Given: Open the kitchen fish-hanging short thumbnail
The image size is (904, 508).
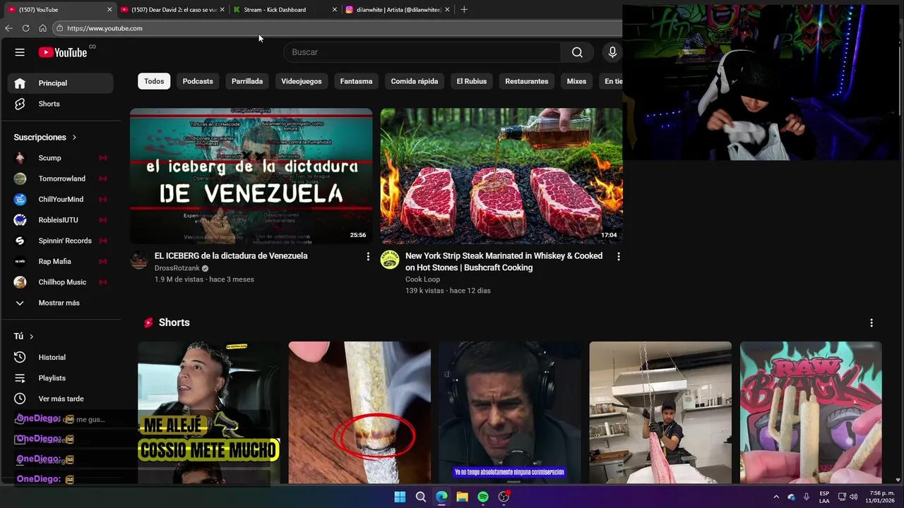Looking at the screenshot, I should click(660, 413).
